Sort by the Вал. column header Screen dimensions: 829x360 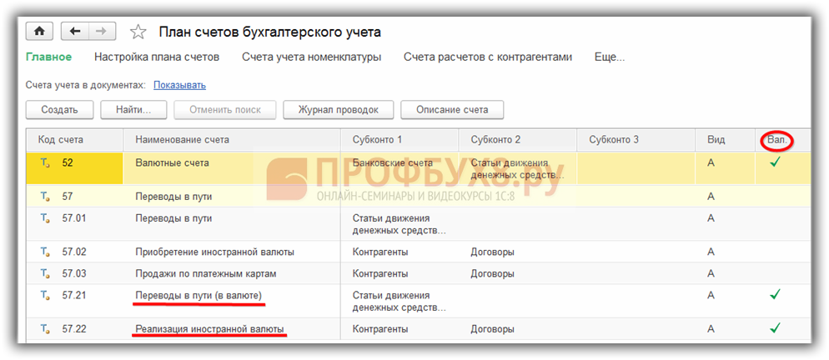777,139
